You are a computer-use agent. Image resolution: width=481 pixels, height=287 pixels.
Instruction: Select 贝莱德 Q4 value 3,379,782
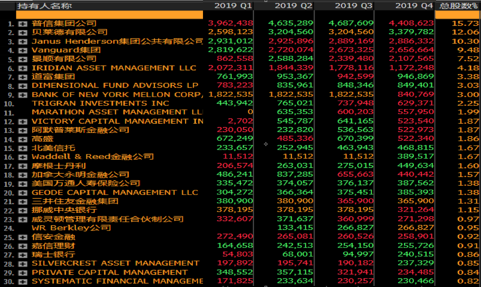point(411,32)
